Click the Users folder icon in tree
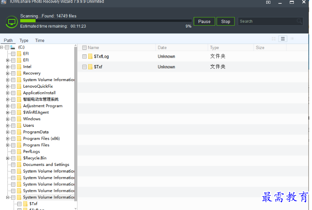The image size is (312, 210). point(19,126)
